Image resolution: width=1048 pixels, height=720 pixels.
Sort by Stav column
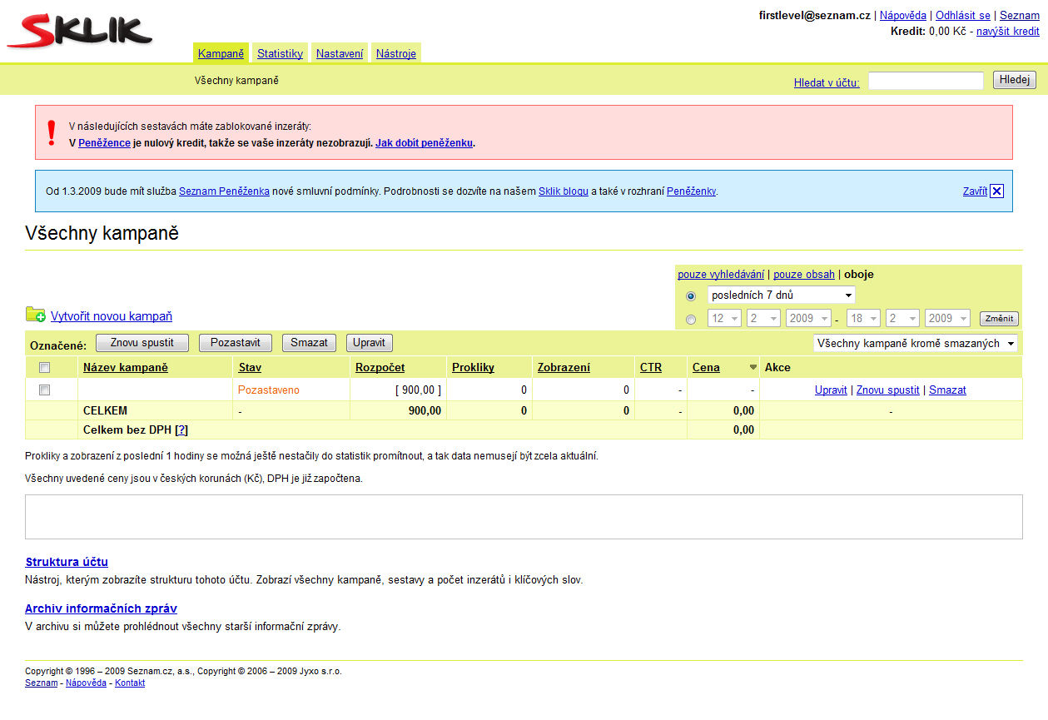[x=250, y=368]
